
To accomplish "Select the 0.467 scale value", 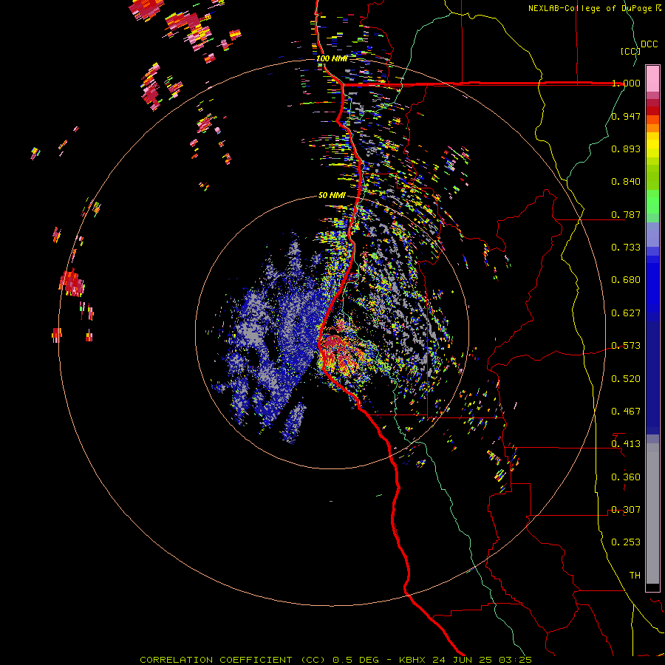I will click(x=626, y=412).
